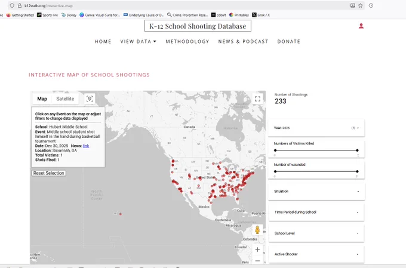Open the View Data menu
Screen dimensions: 406x268
[x=139, y=41]
